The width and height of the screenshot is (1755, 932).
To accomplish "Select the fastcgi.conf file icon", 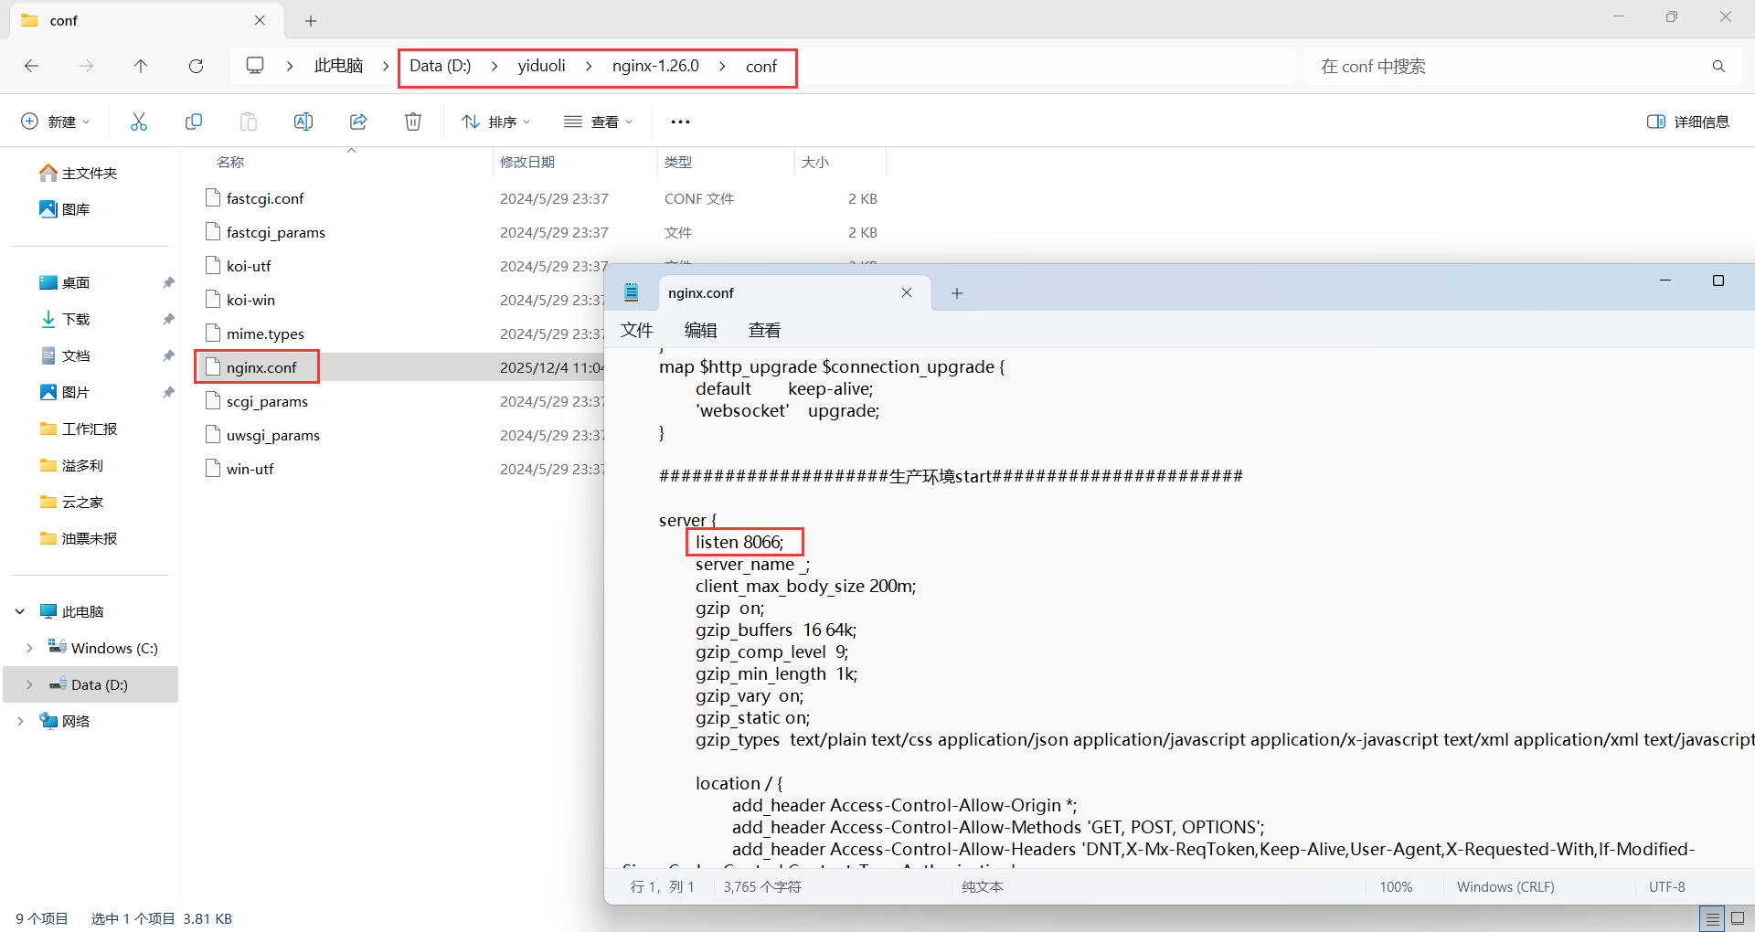I will (x=213, y=198).
